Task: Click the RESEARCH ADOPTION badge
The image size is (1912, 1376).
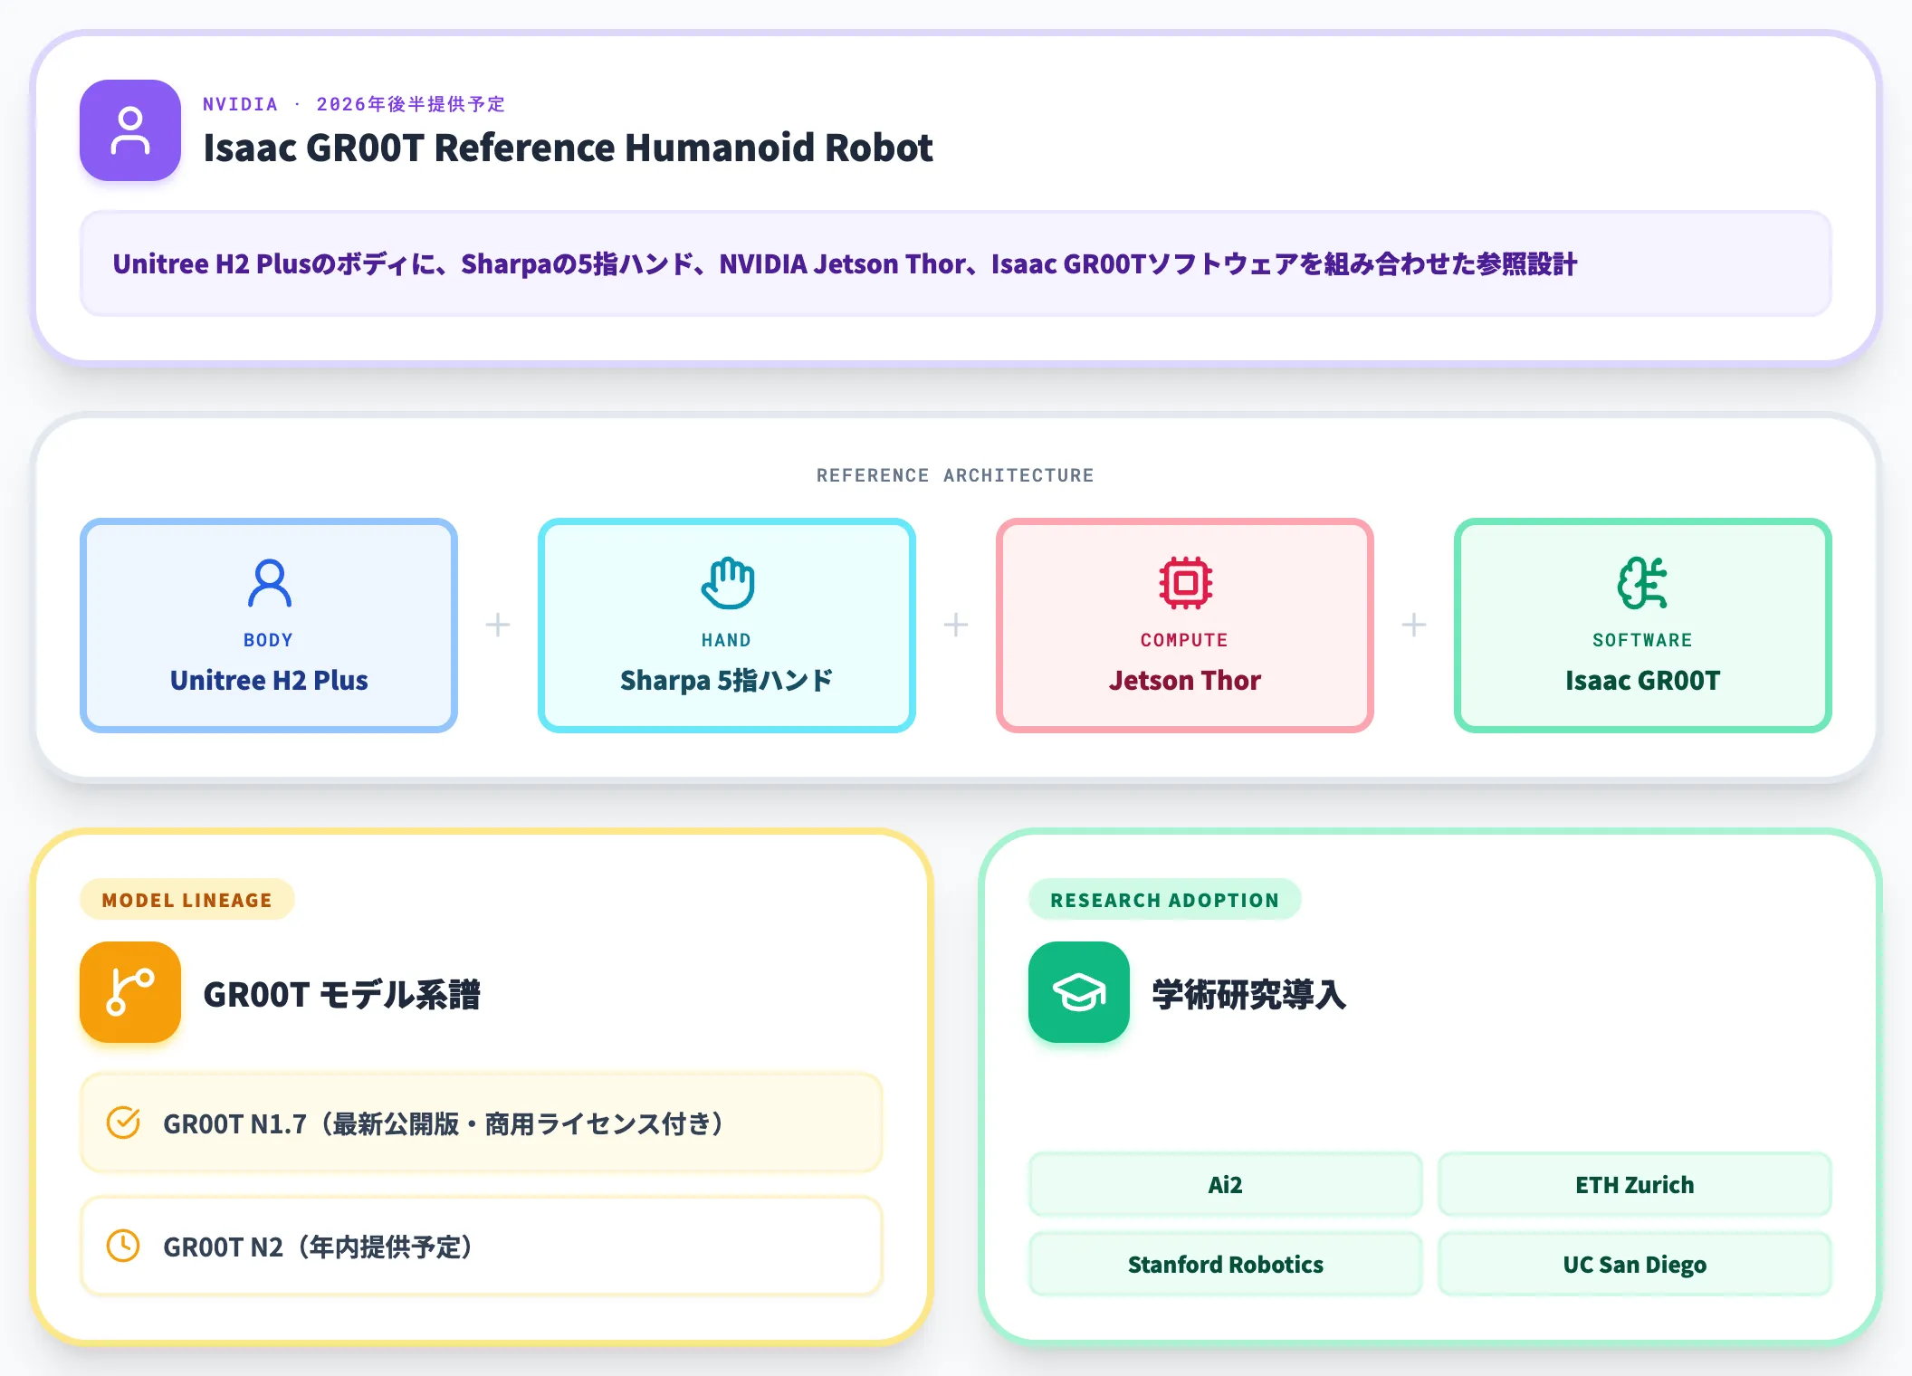Action: 1165,900
